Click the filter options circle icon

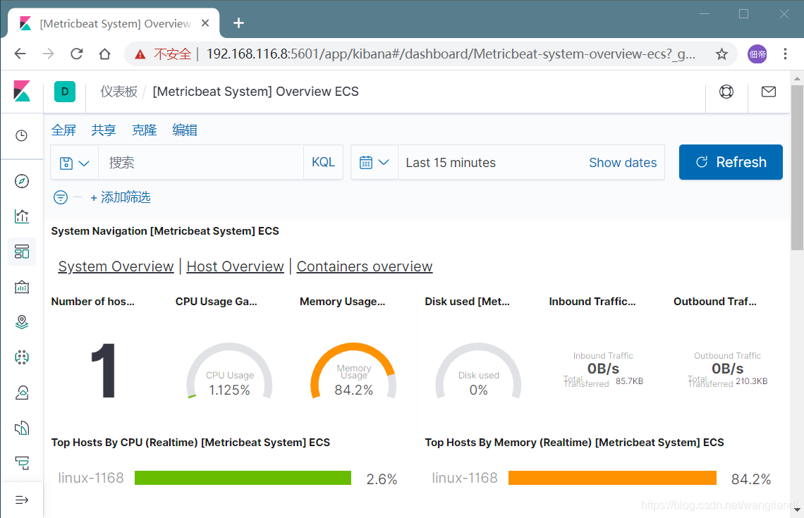click(61, 197)
